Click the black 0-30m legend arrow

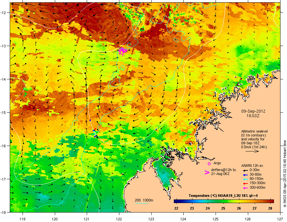click(x=245, y=170)
